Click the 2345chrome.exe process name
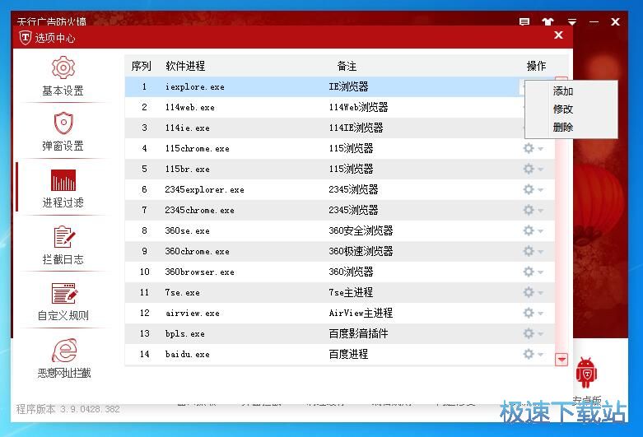Screen dimensions: 643x437 pos(200,210)
